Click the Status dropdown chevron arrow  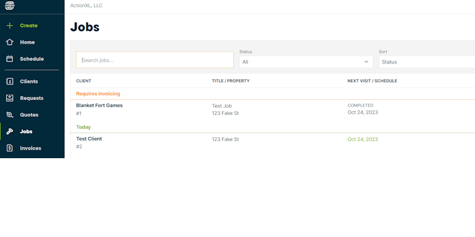click(x=366, y=62)
